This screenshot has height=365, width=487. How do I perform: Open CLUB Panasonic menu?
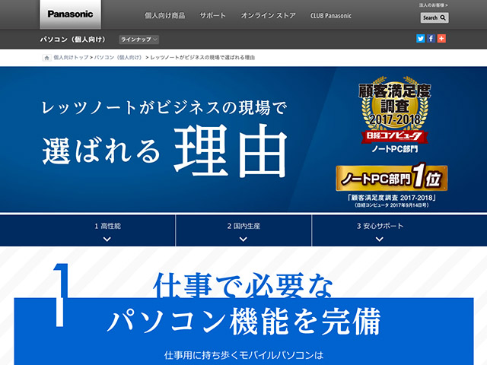tap(331, 15)
